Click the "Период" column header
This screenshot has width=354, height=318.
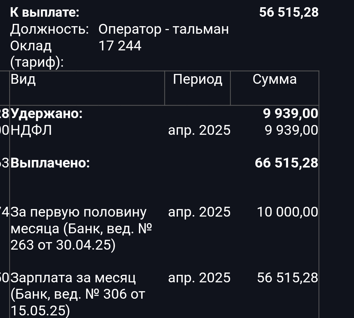click(x=197, y=79)
